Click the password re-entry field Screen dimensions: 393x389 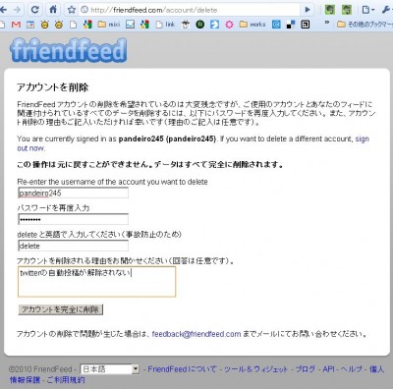[x=73, y=219]
